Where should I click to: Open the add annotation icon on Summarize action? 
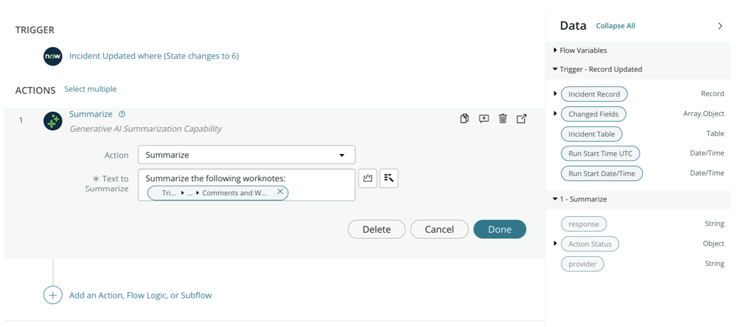pyautogui.click(x=483, y=119)
